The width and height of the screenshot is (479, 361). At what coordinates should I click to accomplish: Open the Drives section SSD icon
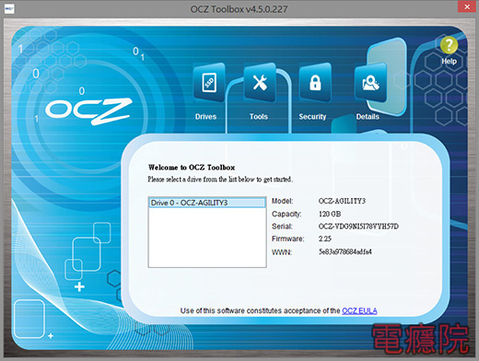(x=209, y=82)
